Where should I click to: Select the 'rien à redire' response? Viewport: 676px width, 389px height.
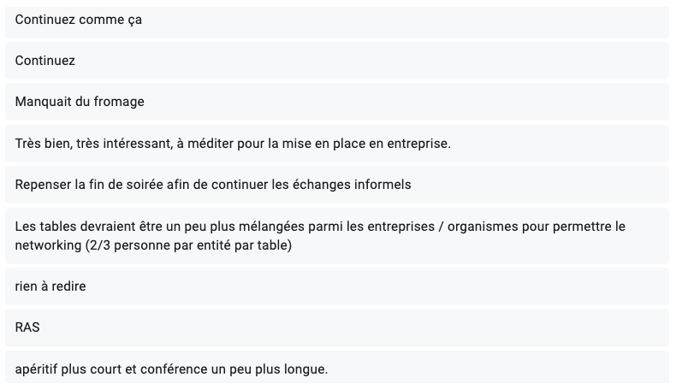click(337, 286)
